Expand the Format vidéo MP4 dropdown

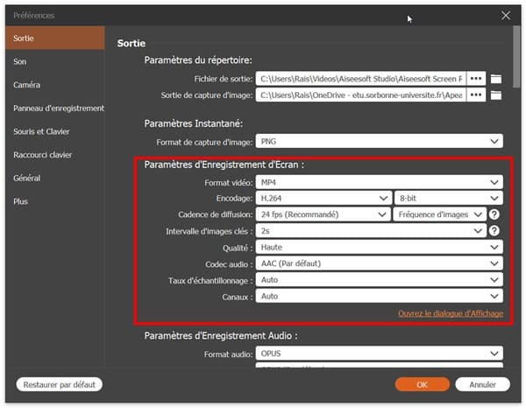(x=379, y=182)
